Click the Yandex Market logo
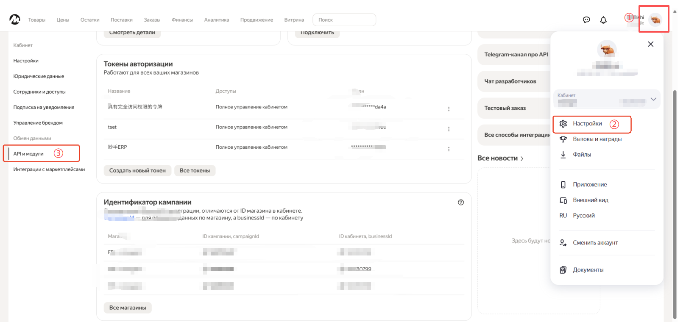 click(x=15, y=19)
